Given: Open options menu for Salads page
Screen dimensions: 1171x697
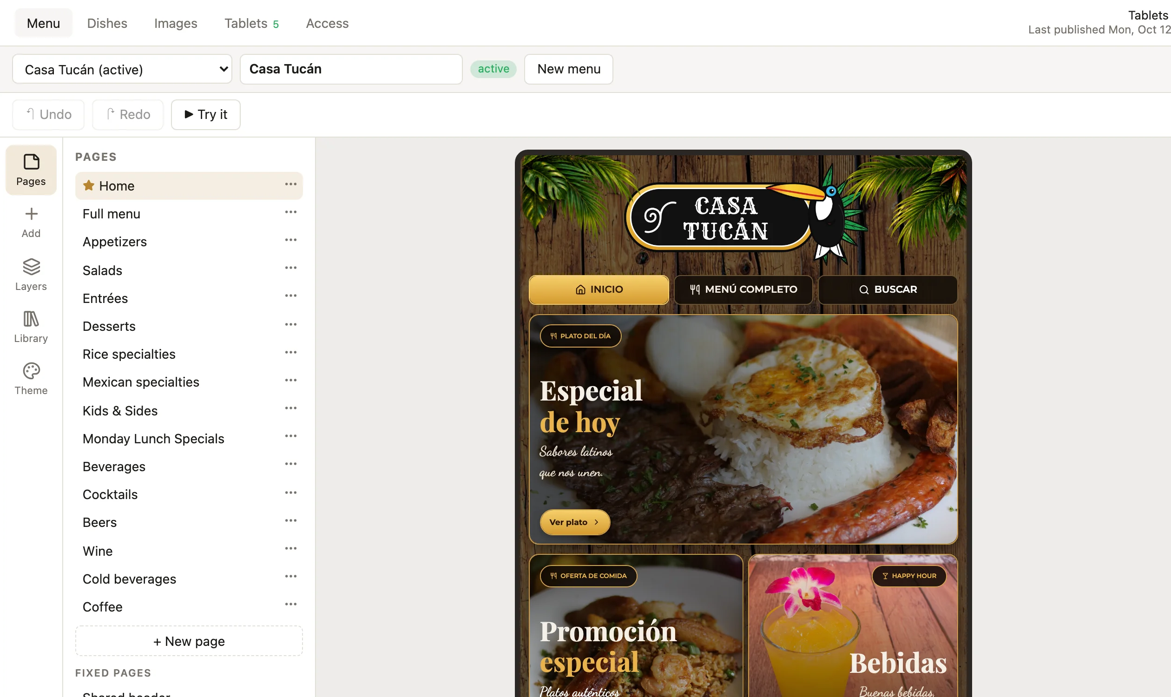Looking at the screenshot, I should click(291, 268).
